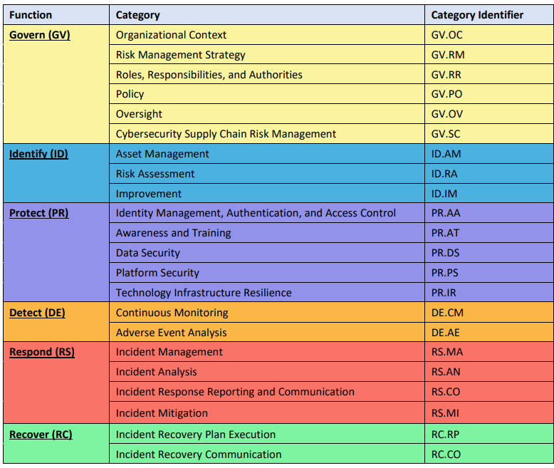Select the Data Security category cell
The width and height of the screenshot is (554, 468).
click(x=147, y=253)
